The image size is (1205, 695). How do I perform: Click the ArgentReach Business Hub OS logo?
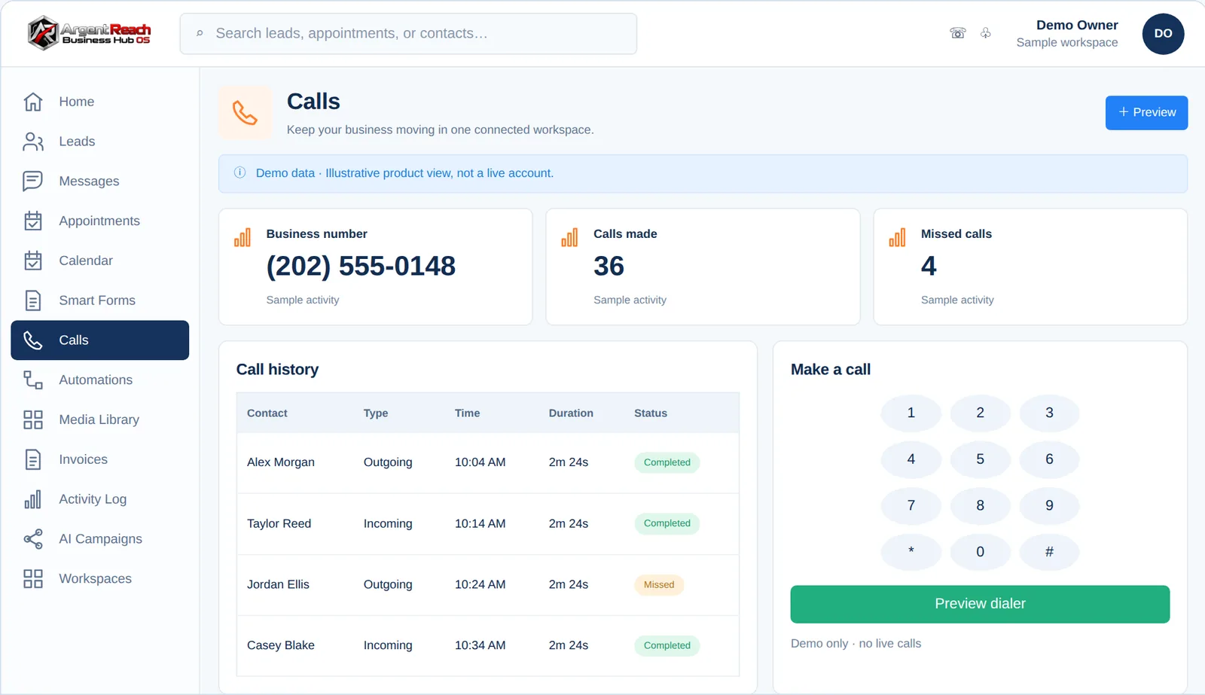click(90, 33)
